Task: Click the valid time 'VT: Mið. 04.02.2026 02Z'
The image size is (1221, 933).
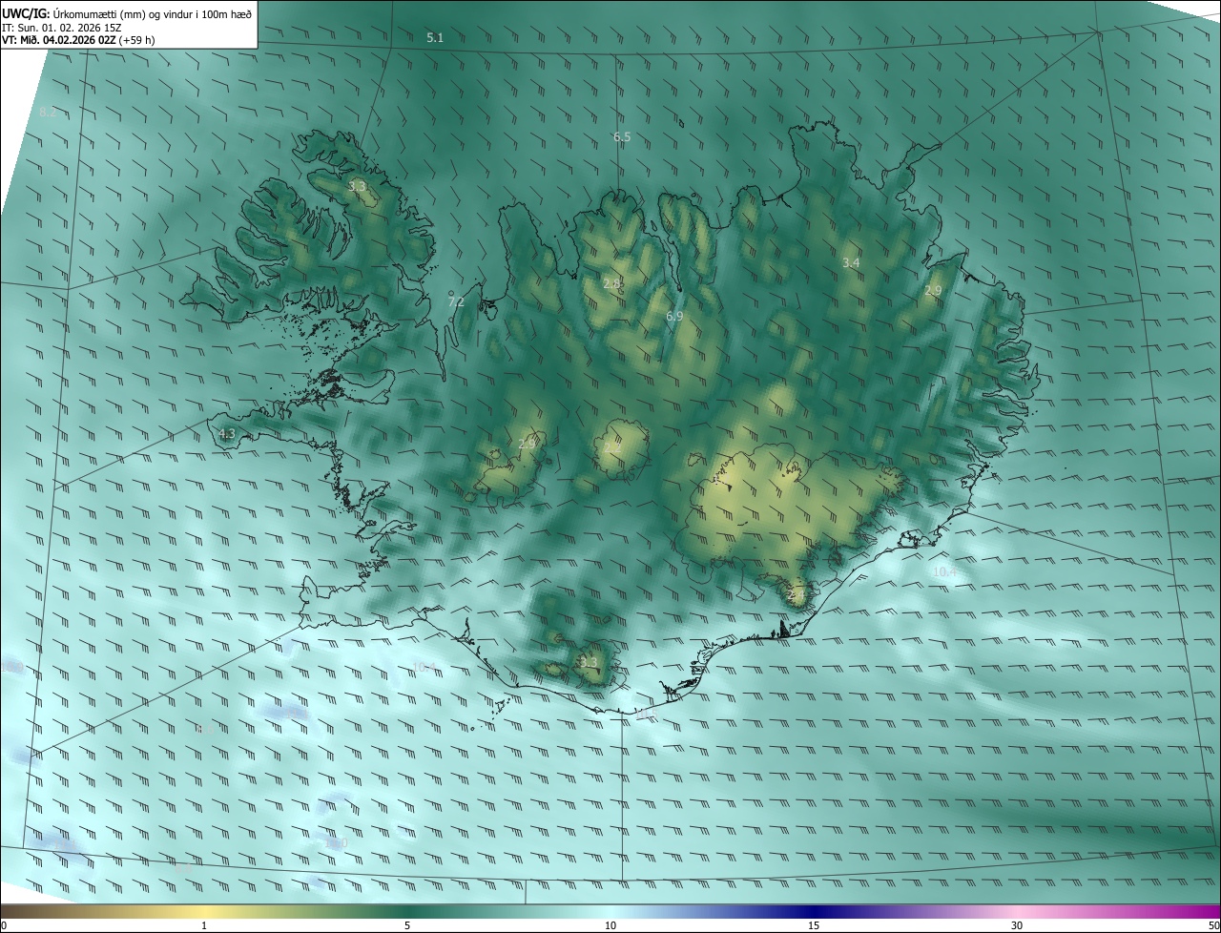Action: coord(59,40)
